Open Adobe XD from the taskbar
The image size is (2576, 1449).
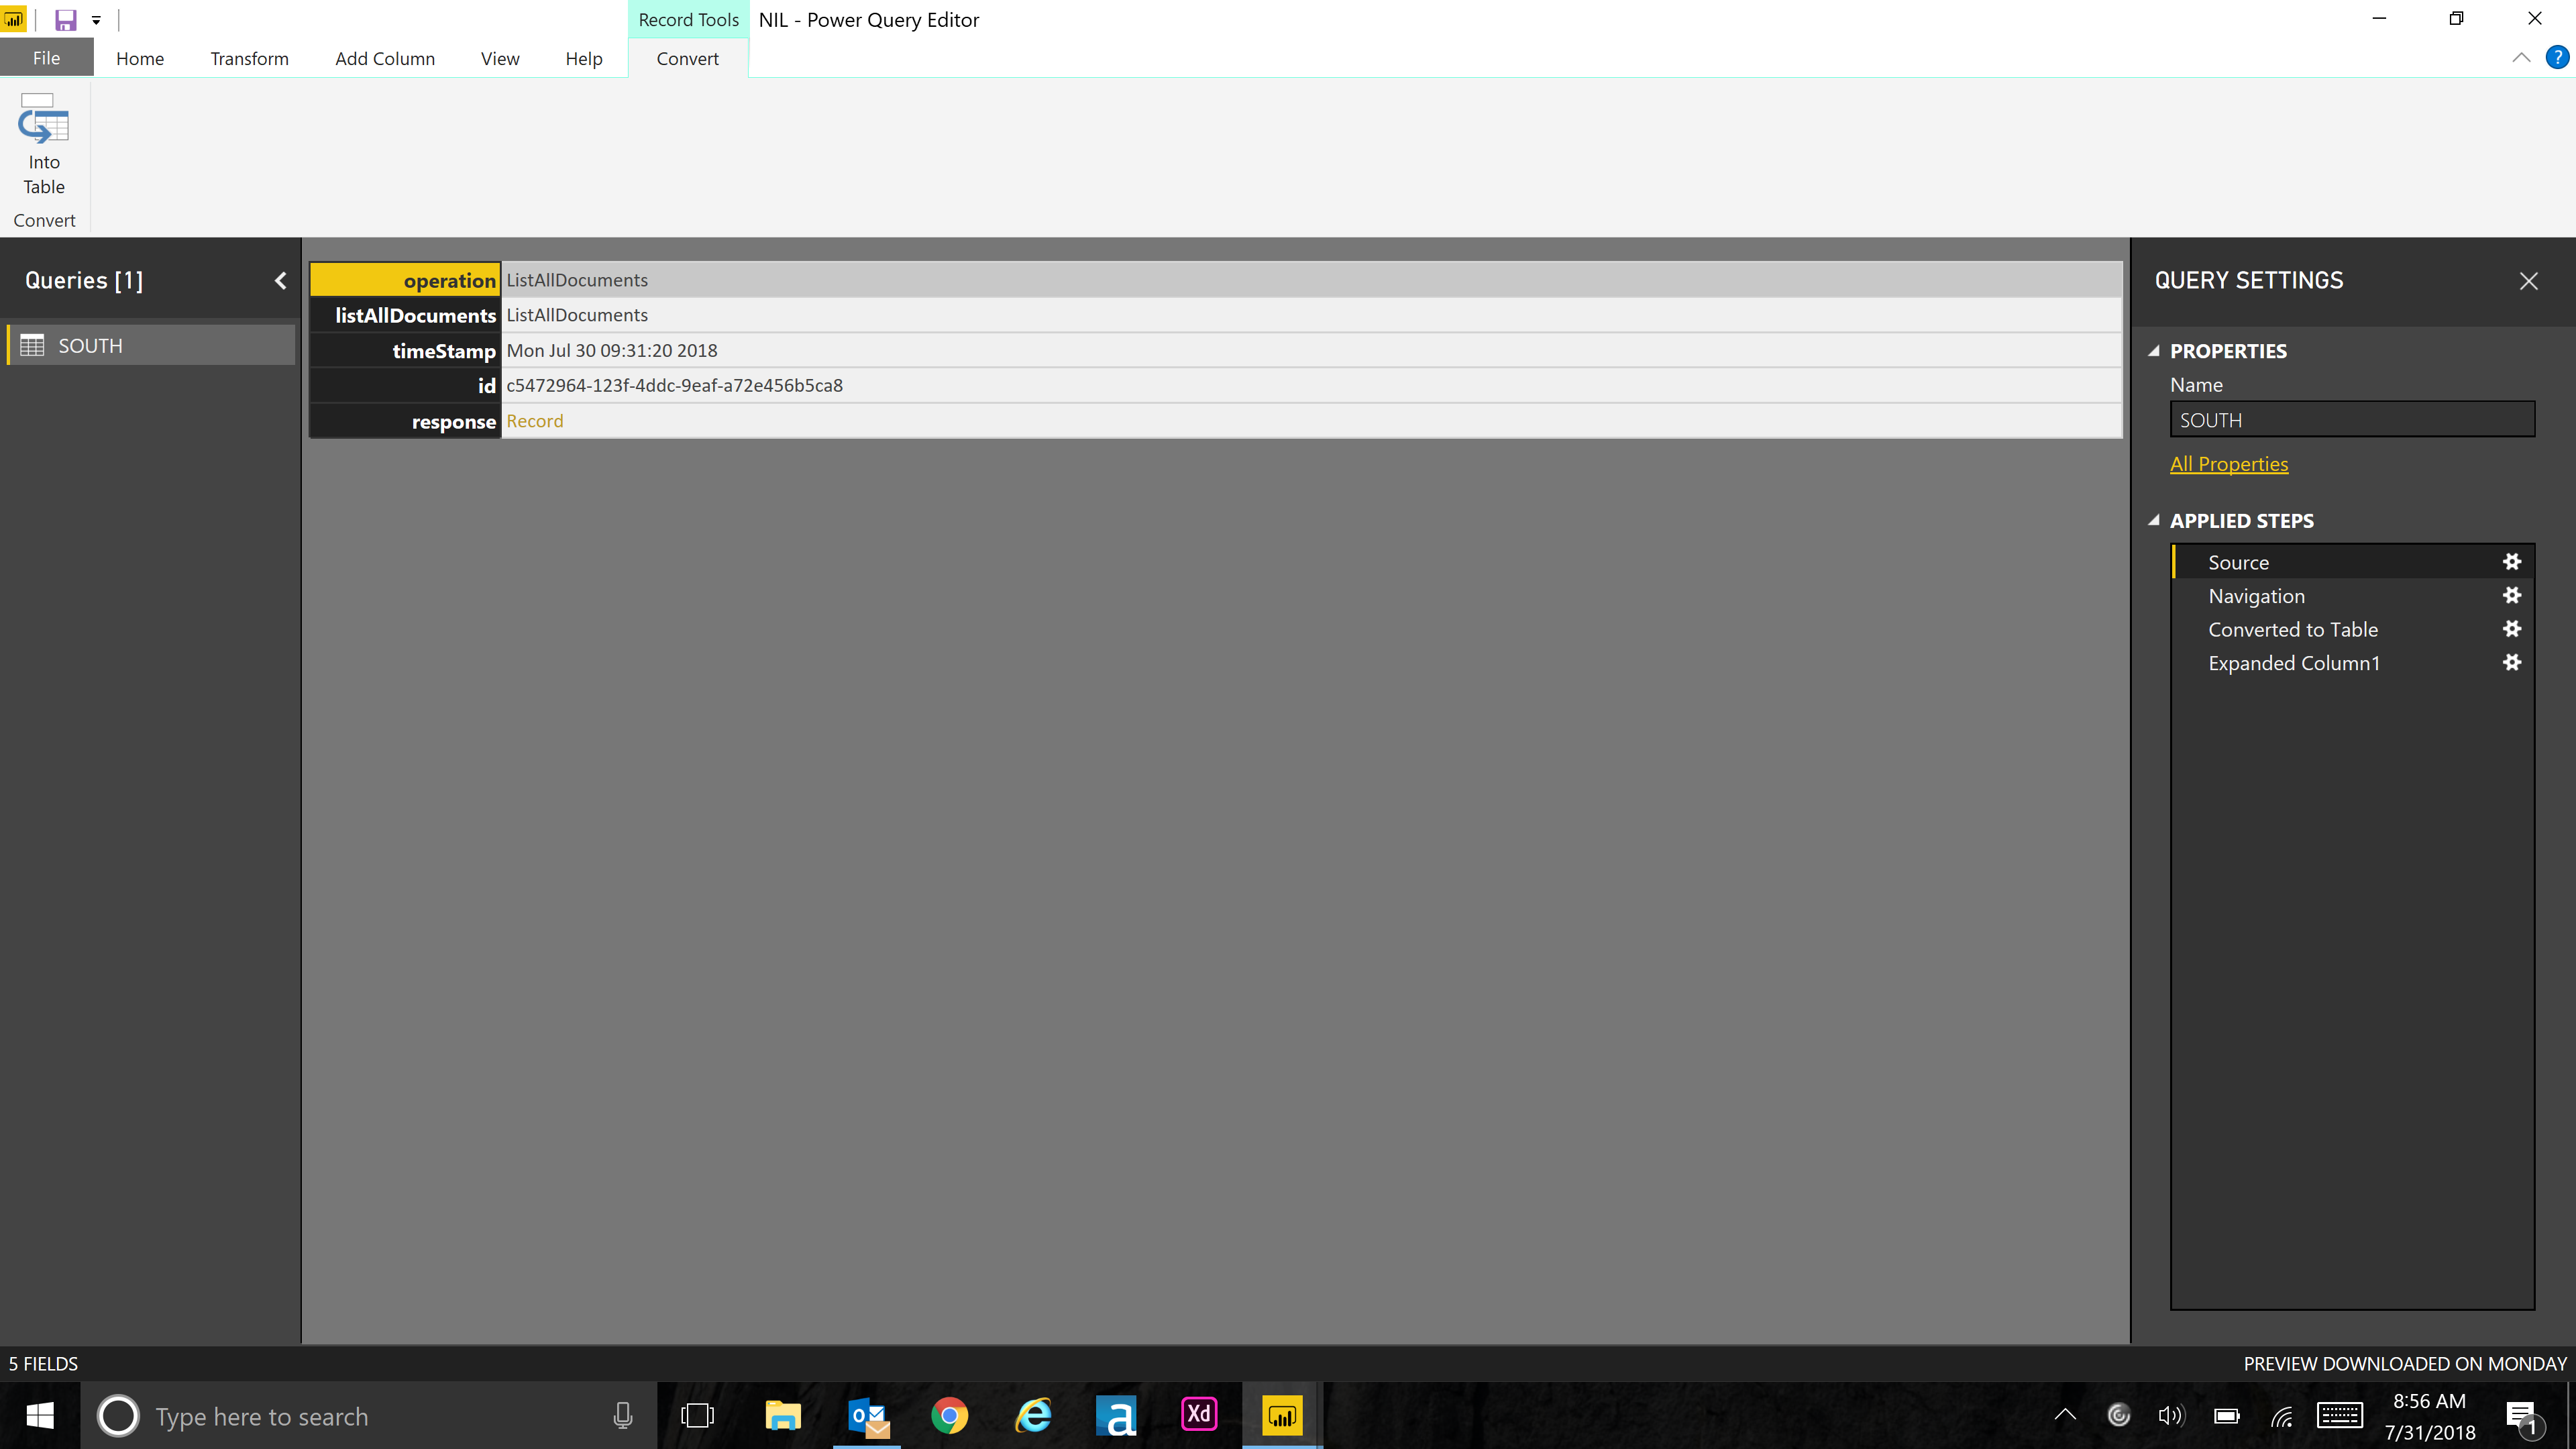click(x=1199, y=1415)
